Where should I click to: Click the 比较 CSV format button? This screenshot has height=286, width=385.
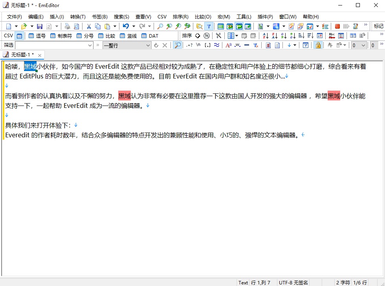106,36
